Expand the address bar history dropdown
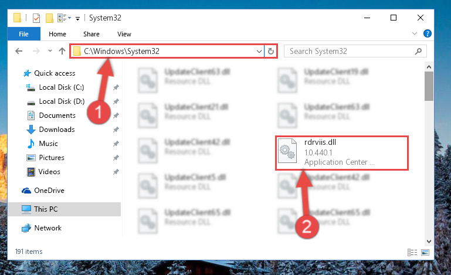This screenshot has width=451, height=275. click(259, 52)
